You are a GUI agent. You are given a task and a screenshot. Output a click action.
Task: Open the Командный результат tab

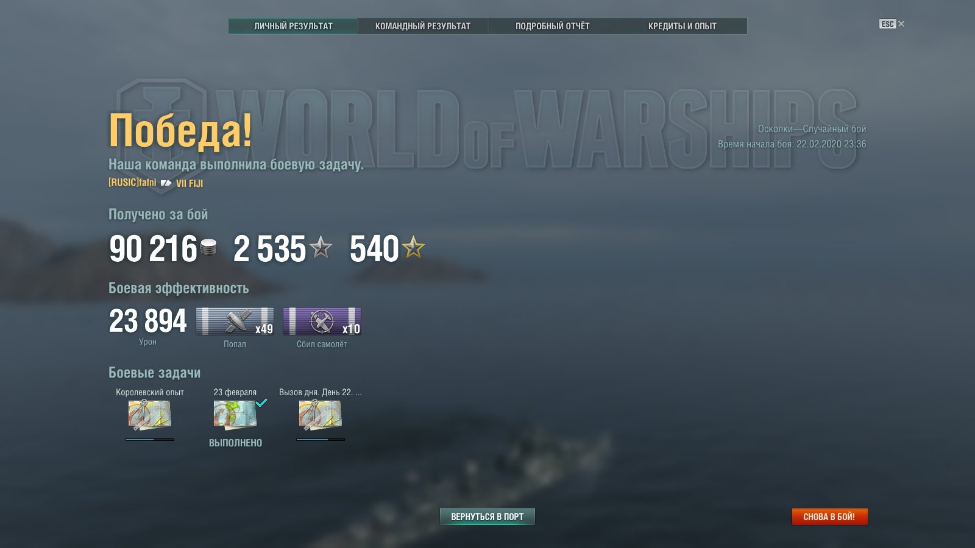pos(422,26)
